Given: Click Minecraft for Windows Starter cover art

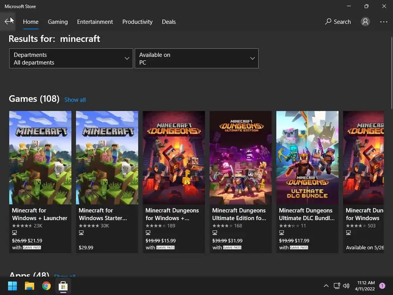Looking at the screenshot, I should click(107, 157).
